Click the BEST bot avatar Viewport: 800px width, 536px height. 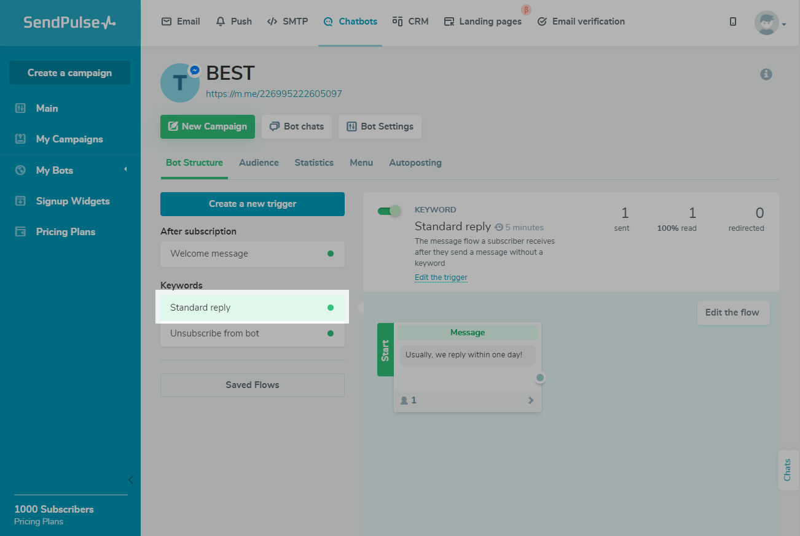(180, 83)
